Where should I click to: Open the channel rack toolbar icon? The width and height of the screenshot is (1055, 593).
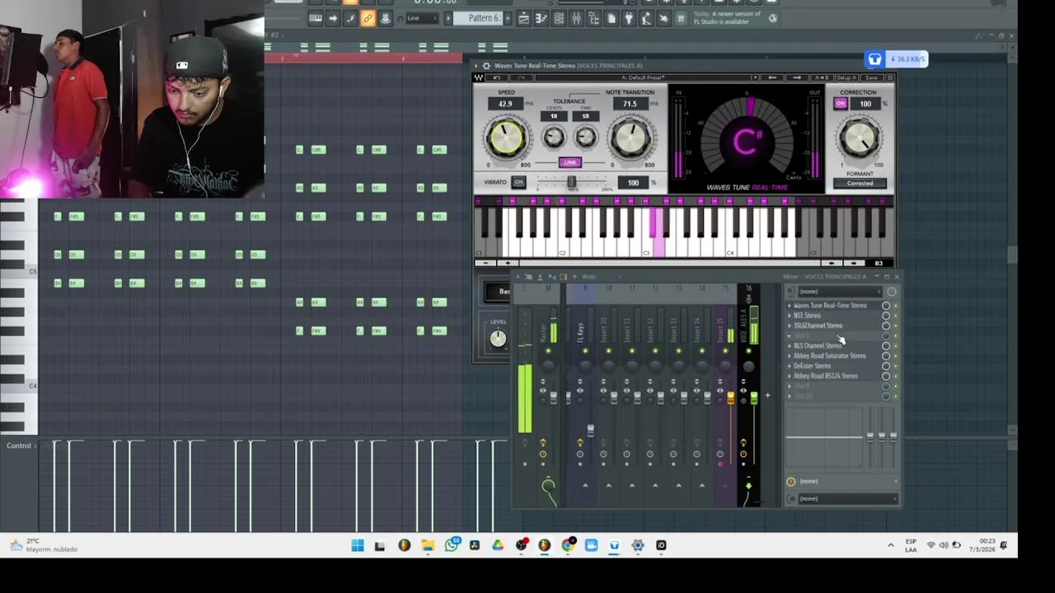[558, 18]
